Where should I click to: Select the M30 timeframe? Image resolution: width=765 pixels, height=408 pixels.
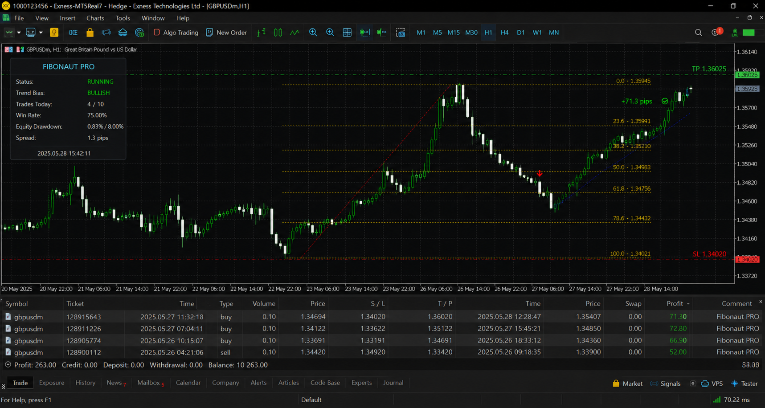471,33
